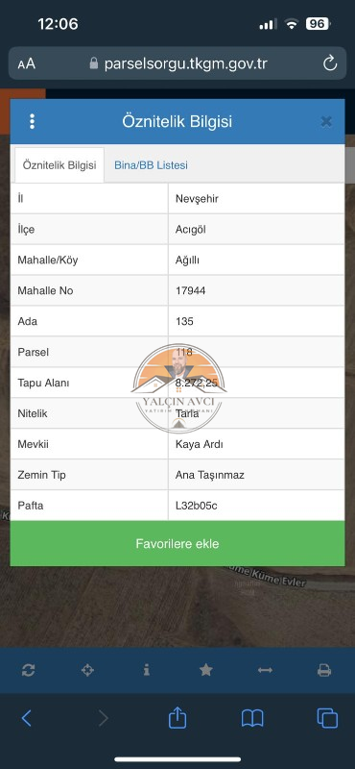
Task: Reload the page from the address bar
Action: coord(330,63)
